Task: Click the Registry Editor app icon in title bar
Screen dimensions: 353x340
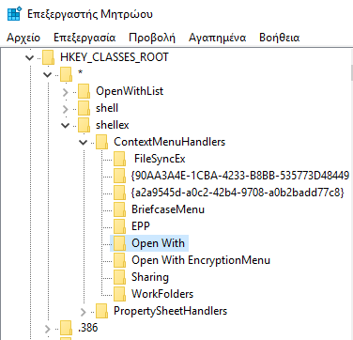Action: [x=14, y=14]
